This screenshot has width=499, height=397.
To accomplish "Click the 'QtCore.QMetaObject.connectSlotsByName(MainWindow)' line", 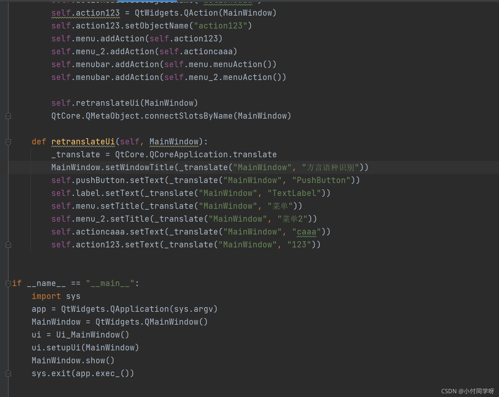I will [x=171, y=116].
